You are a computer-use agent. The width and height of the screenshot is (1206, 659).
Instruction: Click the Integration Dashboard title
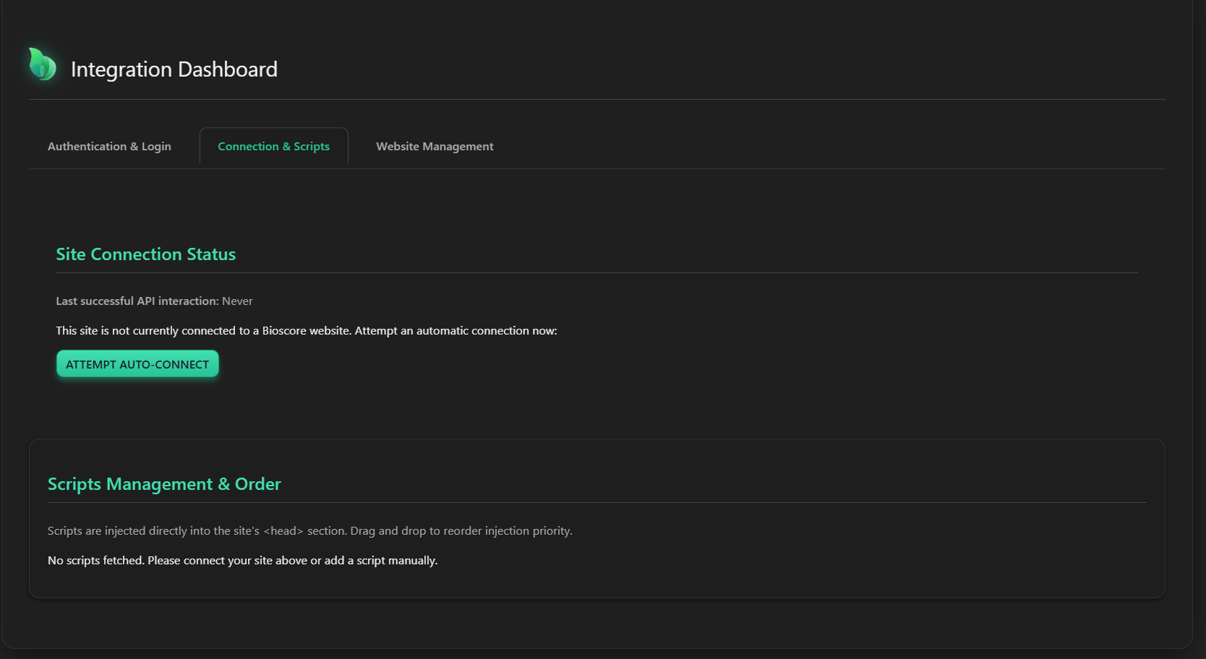(x=174, y=69)
